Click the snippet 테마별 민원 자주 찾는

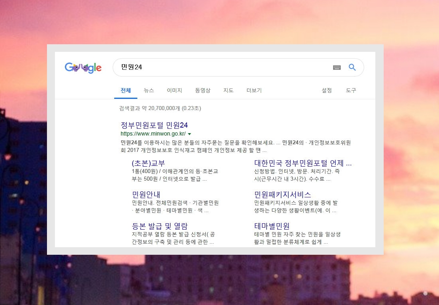297,238
